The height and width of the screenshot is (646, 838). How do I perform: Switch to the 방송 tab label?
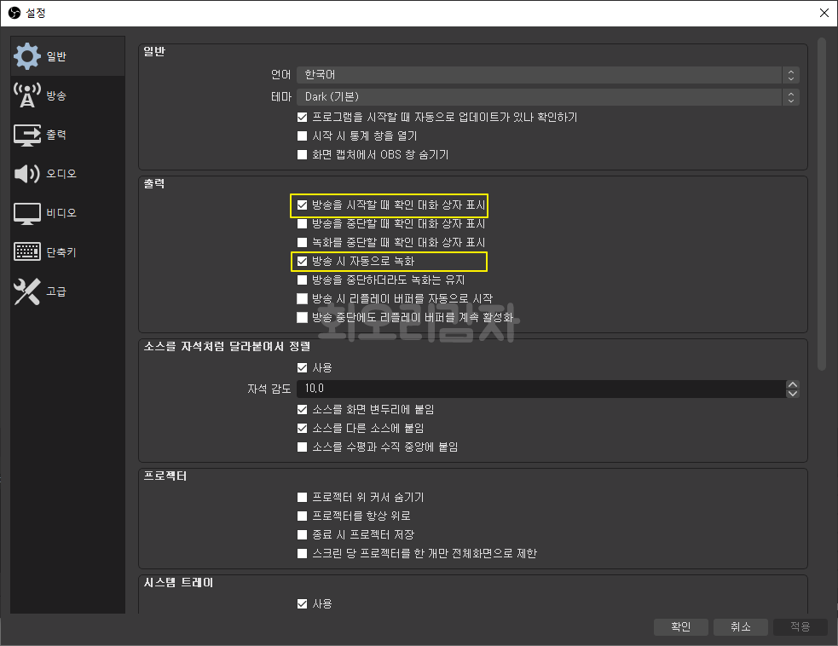(56, 95)
